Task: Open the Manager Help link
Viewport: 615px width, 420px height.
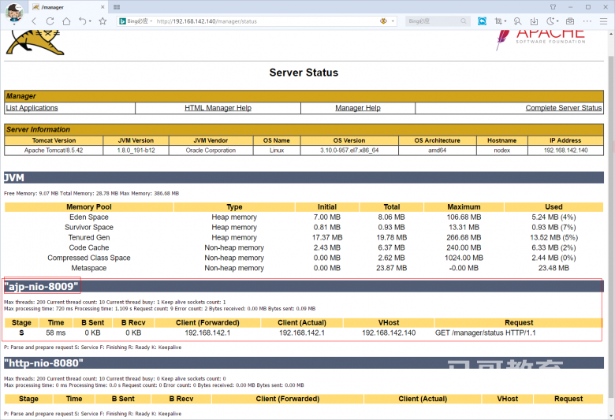Action: [x=358, y=108]
